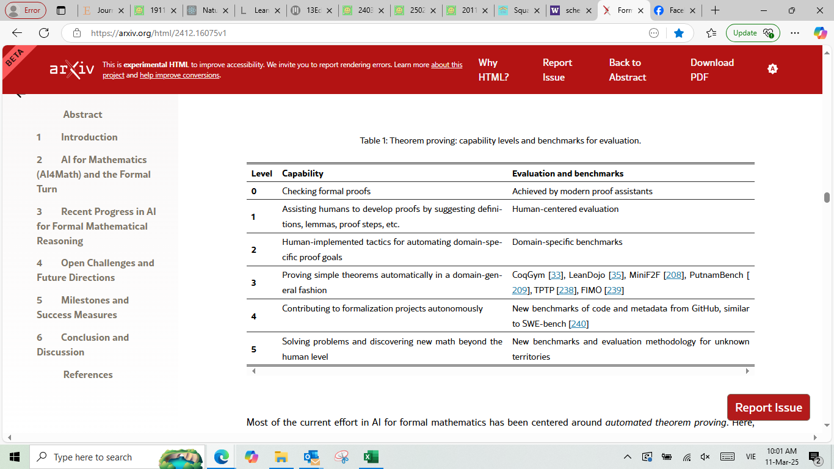Open the 'about this project' link

[446, 65]
